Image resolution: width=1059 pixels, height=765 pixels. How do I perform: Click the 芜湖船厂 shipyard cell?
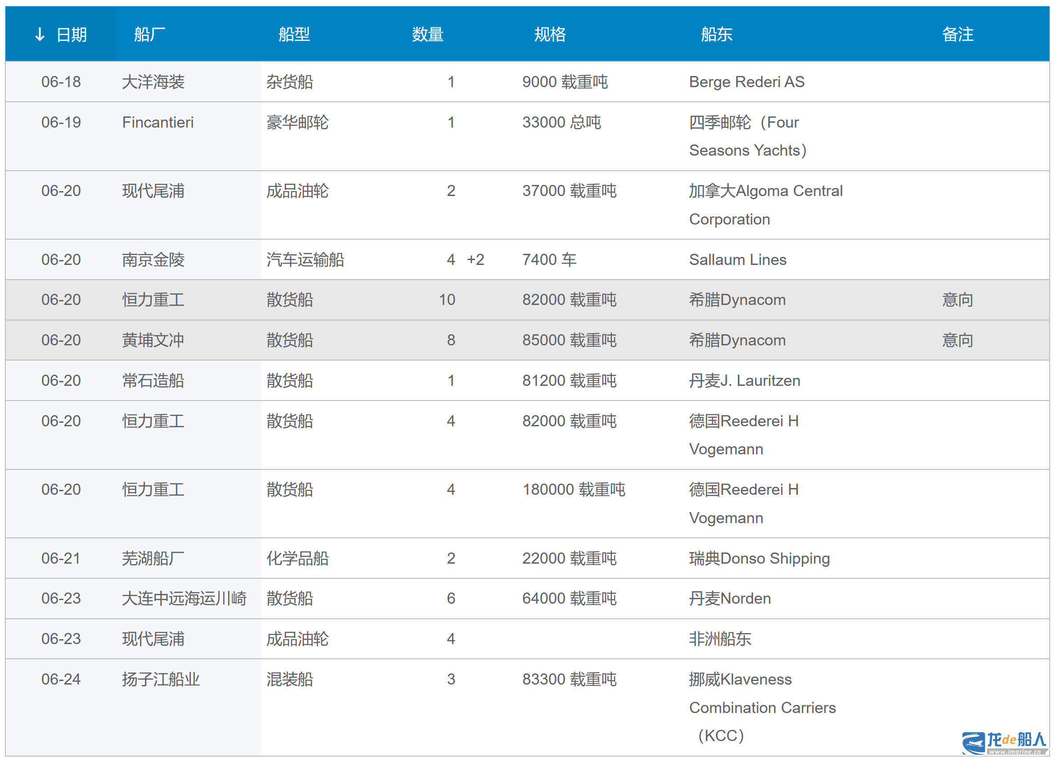pos(153,558)
